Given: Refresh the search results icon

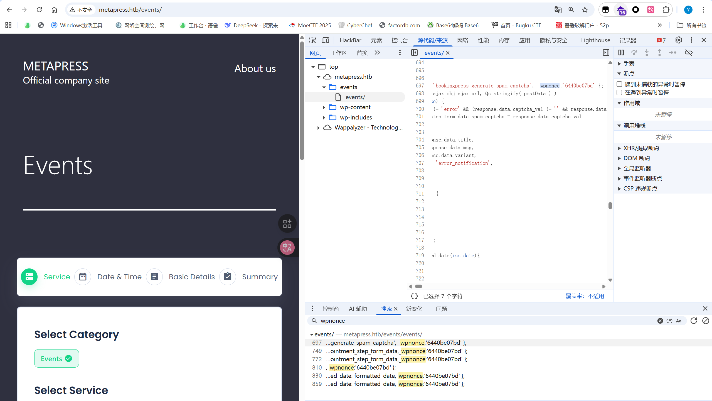Looking at the screenshot, I should coord(694,321).
